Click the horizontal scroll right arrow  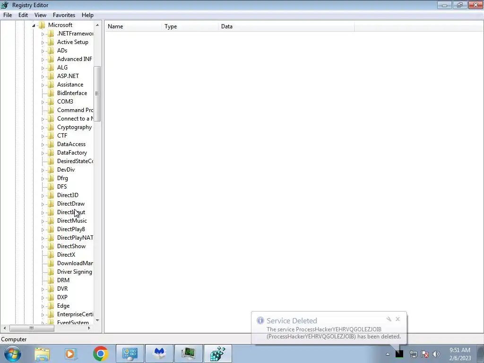coord(89,328)
